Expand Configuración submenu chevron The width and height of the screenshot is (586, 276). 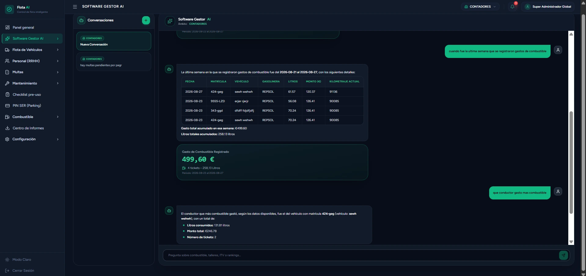click(x=58, y=139)
